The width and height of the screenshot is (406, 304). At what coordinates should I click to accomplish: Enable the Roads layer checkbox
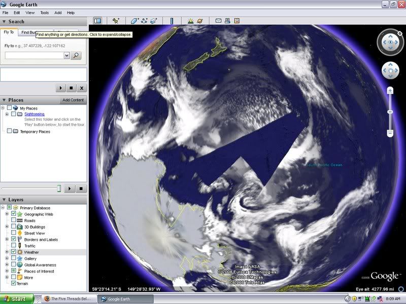coord(14,220)
